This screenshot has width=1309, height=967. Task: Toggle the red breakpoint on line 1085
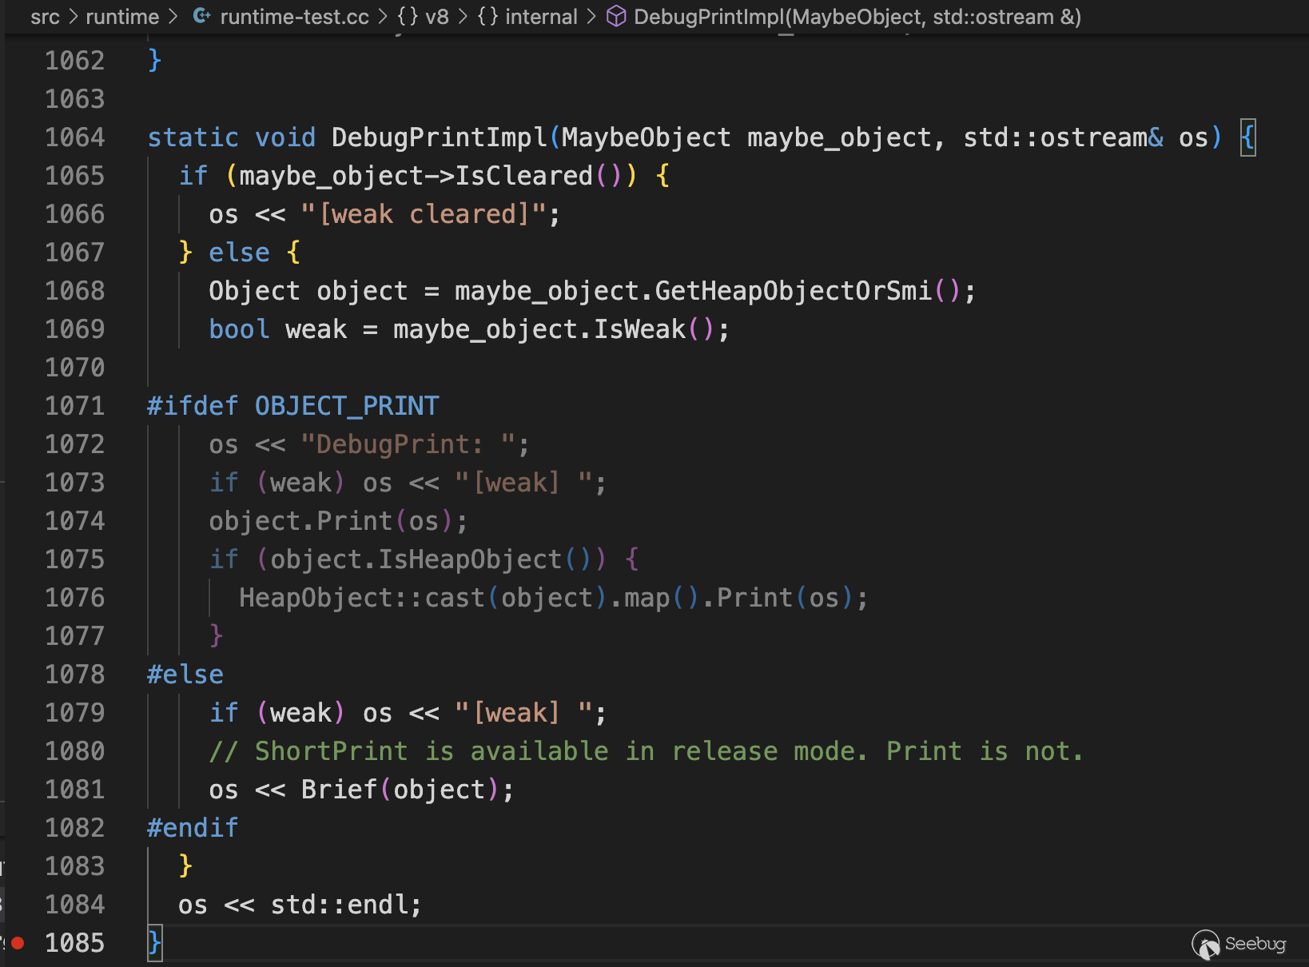[x=18, y=943]
